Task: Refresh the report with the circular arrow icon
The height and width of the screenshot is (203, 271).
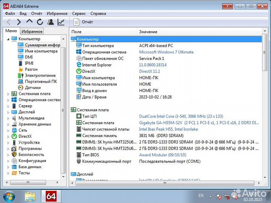Action: (40, 22)
